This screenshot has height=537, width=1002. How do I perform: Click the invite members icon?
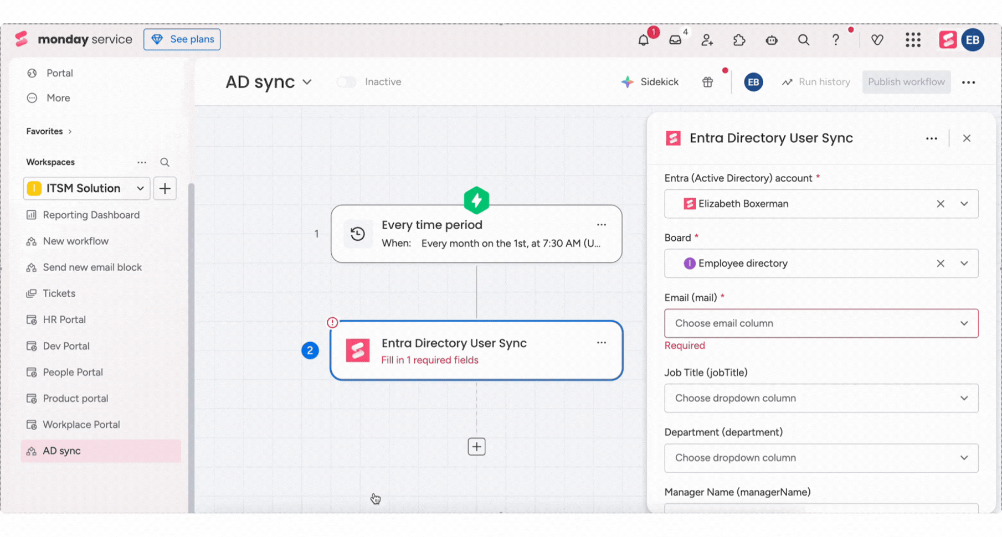coord(707,40)
